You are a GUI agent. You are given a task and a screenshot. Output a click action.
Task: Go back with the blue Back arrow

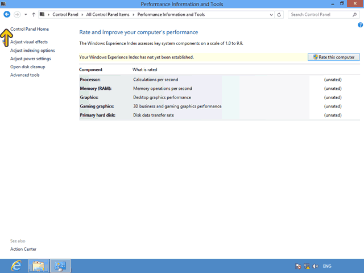click(x=7, y=14)
